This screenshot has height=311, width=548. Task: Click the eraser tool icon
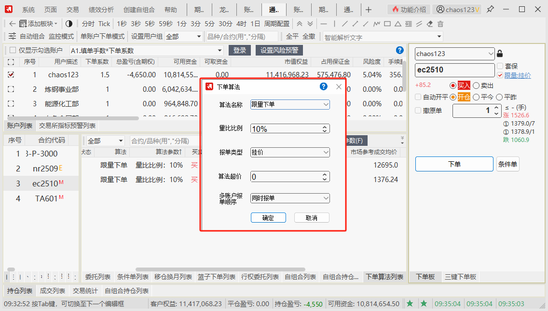430,24
